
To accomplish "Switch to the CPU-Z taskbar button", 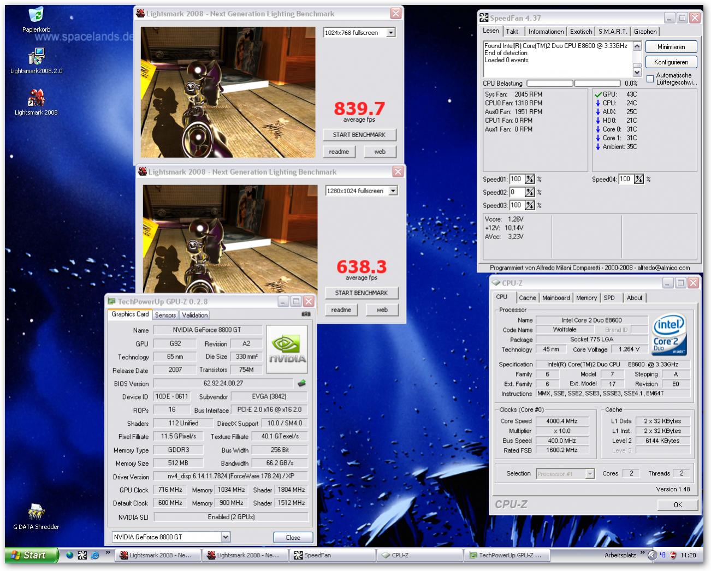I will point(420,555).
